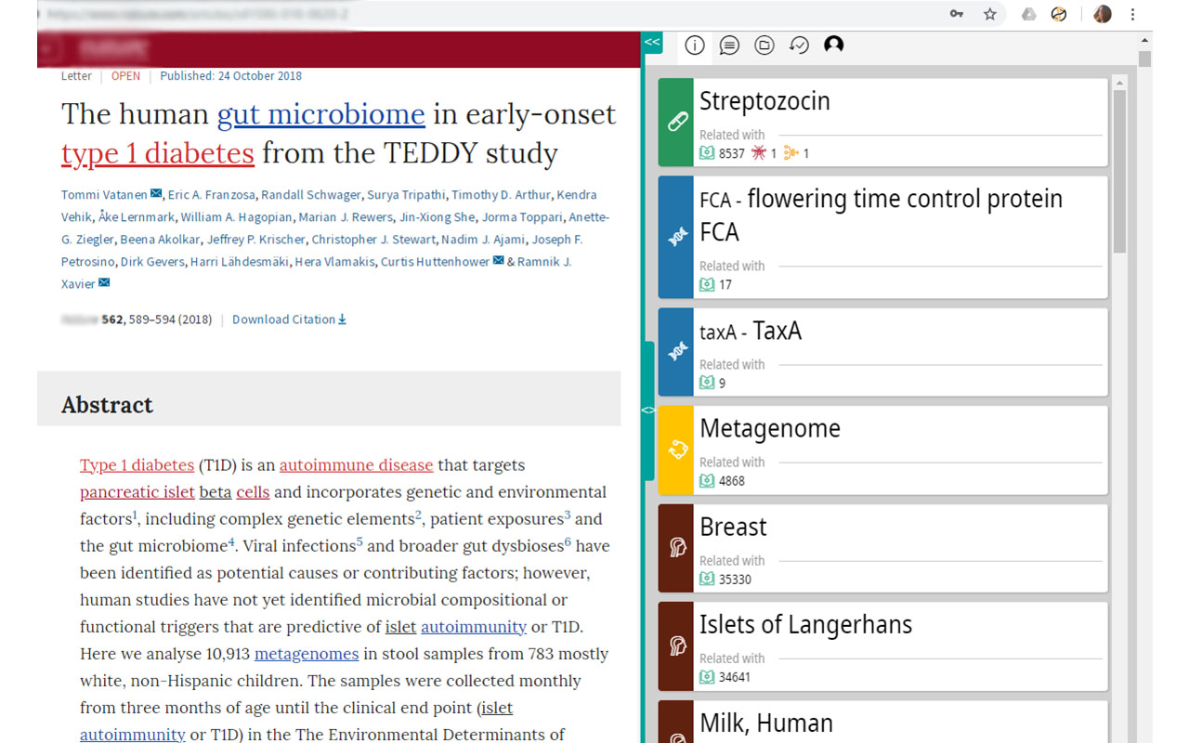
Task: Click the publications book icon under Streptozocin
Action: point(707,153)
